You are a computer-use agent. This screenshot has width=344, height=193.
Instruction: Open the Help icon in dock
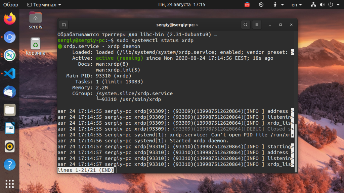pyautogui.click(x=10, y=164)
